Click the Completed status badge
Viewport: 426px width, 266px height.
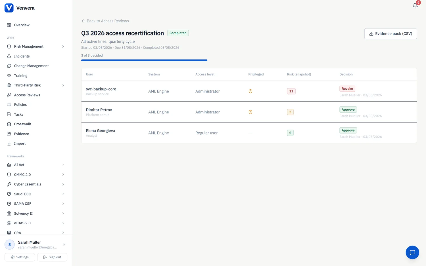(x=178, y=33)
